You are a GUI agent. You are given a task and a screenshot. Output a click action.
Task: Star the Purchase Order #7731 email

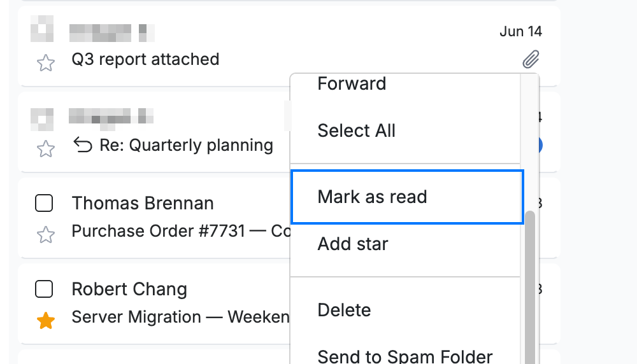point(45,235)
